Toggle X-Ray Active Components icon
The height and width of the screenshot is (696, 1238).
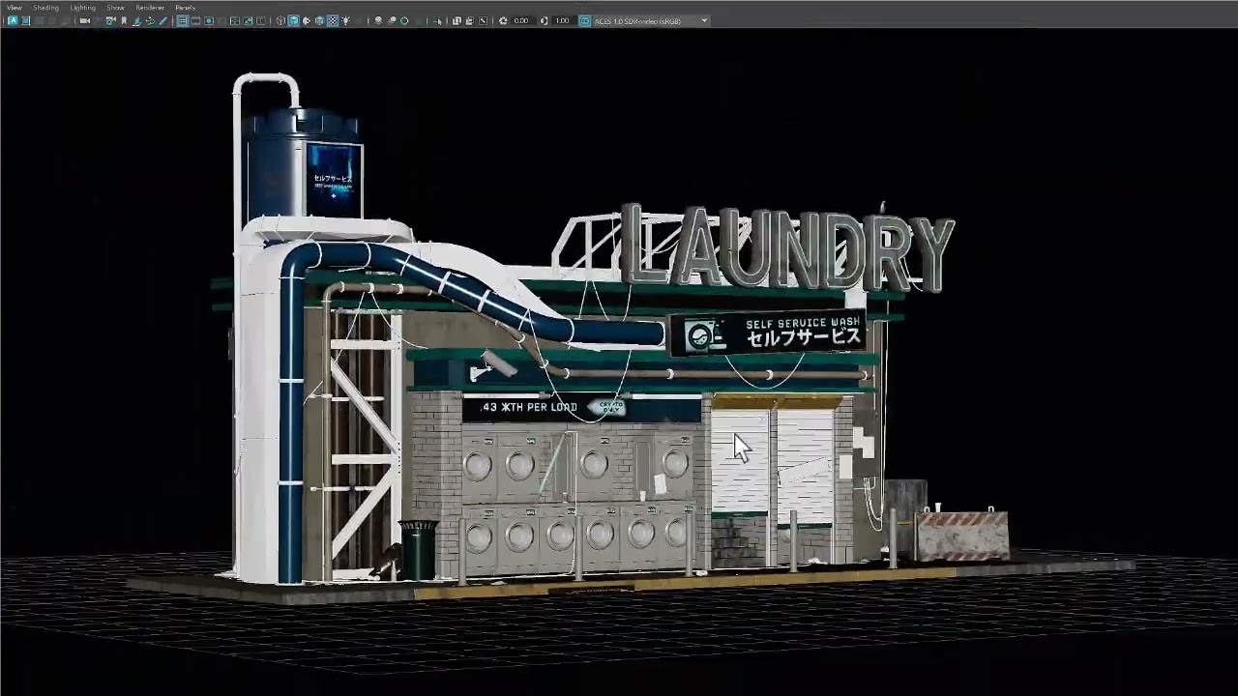pos(470,20)
